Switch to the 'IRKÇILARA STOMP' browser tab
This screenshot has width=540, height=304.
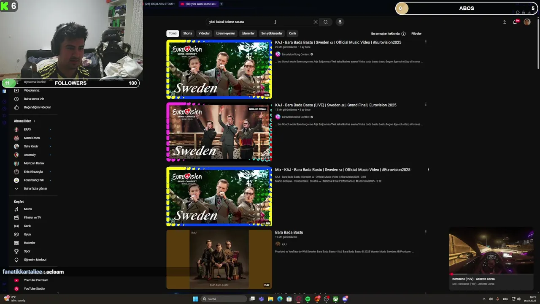[x=160, y=4]
